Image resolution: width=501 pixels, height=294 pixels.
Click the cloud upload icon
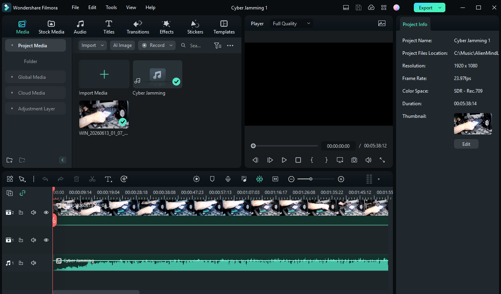371,7
